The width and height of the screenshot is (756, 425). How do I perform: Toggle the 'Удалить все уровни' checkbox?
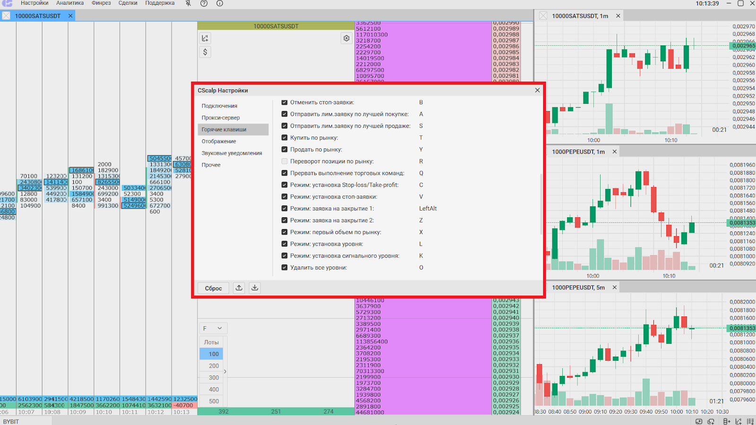tap(284, 268)
